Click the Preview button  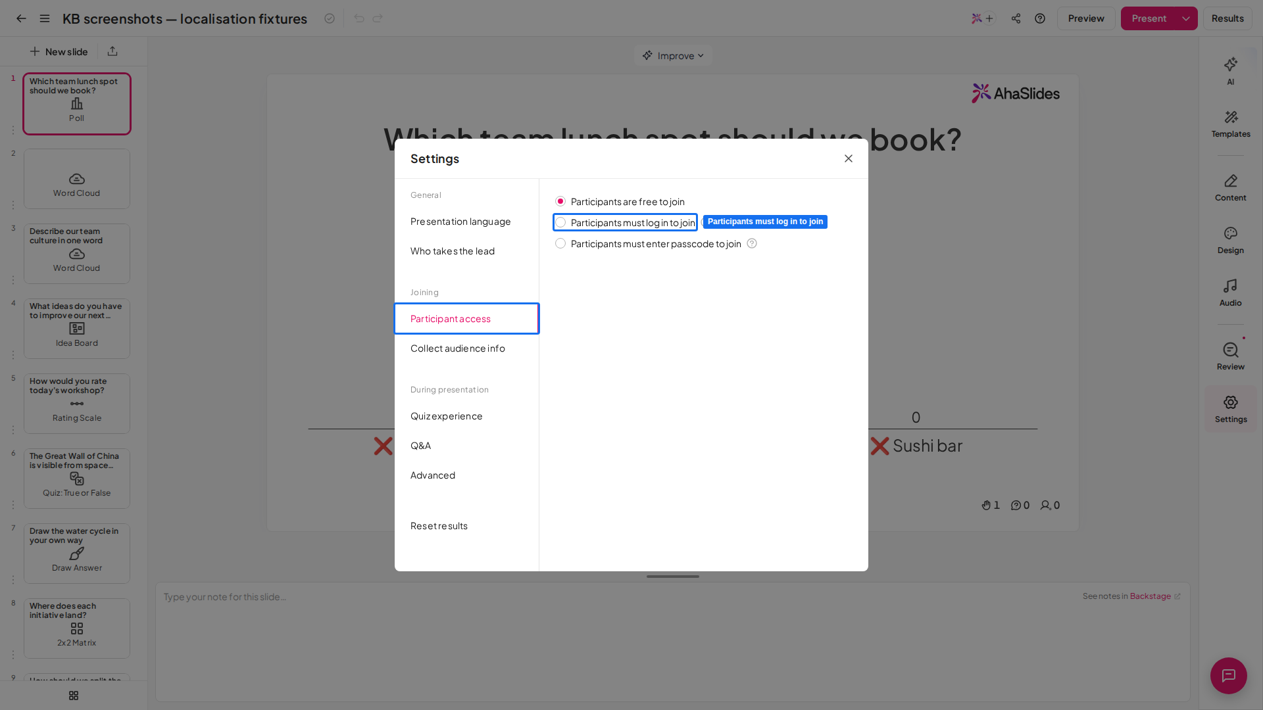tap(1086, 18)
